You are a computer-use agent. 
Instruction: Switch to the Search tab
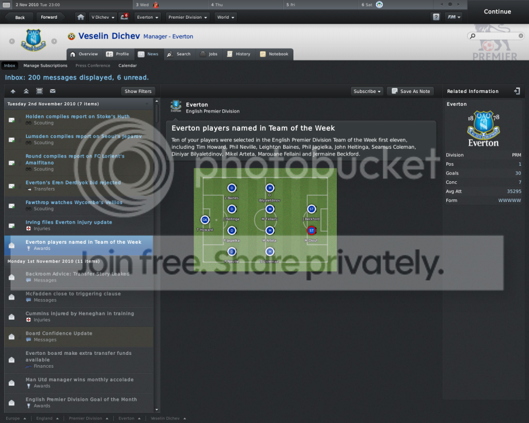pyautogui.click(x=179, y=54)
